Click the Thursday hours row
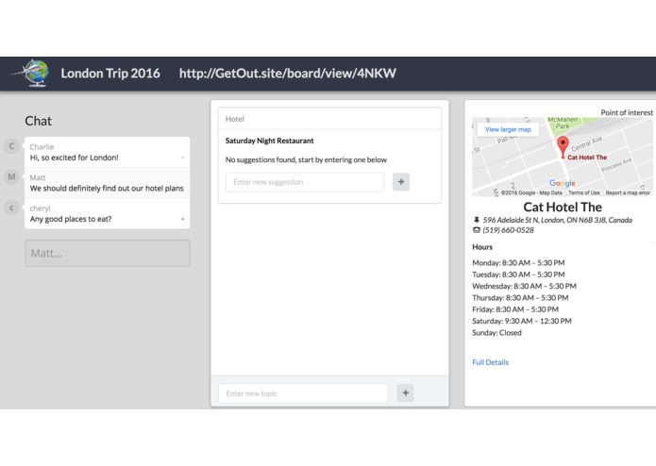The height and width of the screenshot is (466, 656). click(520, 298)
